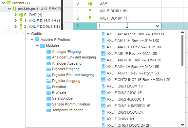Screen dimensions: 188x128
Task: Click the green module icon in row 1
Action: coord(90,11)
